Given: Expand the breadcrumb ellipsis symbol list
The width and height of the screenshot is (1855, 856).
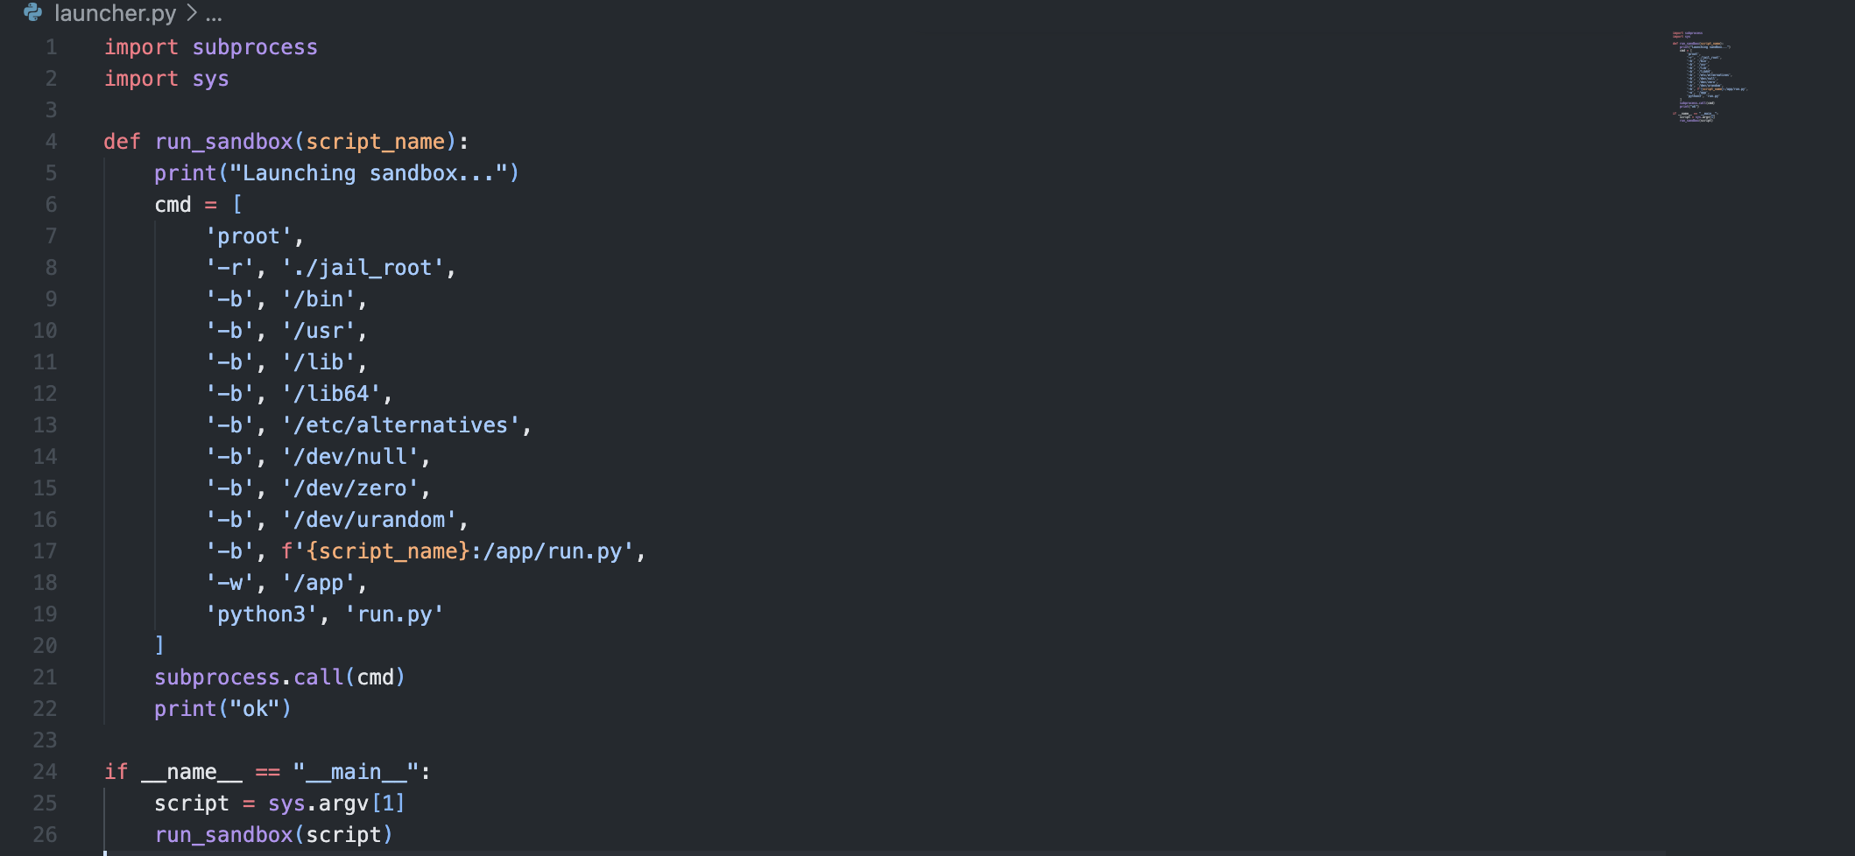Looking at the screenshot, I should pyautogui.click(x=214, y=14).
